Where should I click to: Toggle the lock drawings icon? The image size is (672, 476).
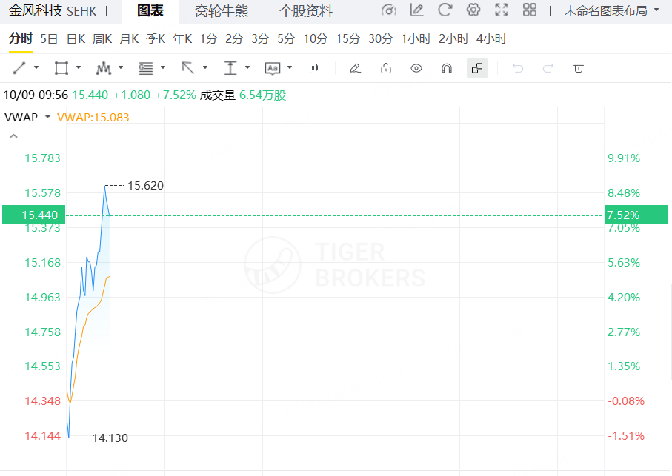[386, 68]
